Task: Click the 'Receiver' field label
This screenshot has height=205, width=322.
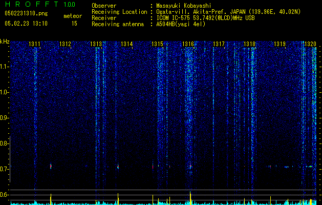Action: (104, 18)
